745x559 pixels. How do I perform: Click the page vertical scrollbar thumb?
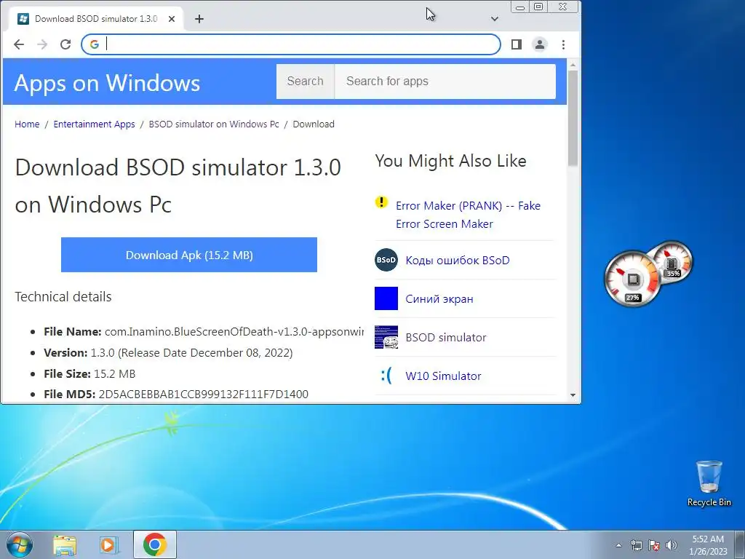pos(573,118)
